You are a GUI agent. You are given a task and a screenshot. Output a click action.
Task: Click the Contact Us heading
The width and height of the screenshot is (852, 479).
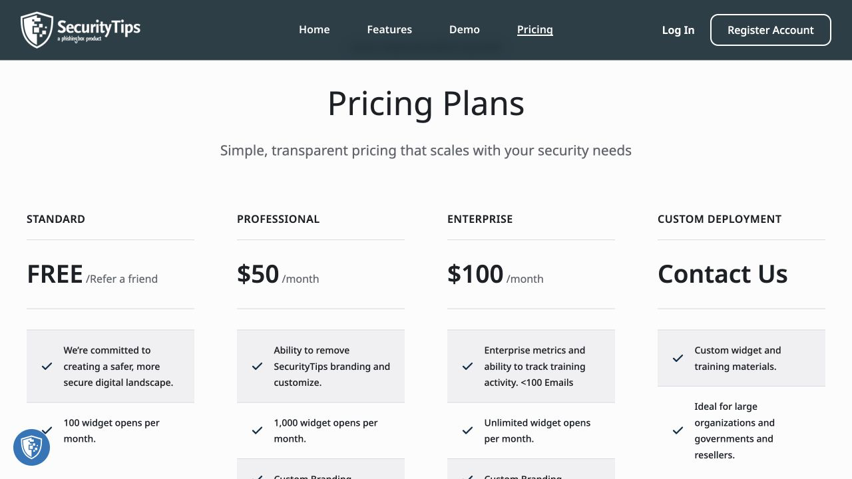point(723,274)
